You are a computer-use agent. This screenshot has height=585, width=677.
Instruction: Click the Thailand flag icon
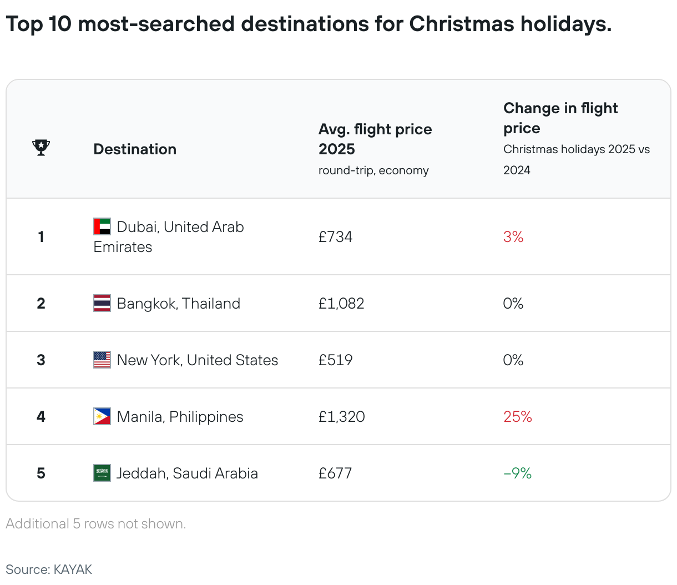pos(102,303)
